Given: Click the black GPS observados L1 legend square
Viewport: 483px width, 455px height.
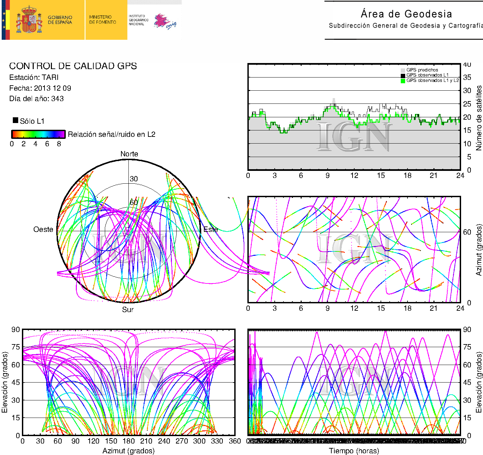Looking at the screenshot, I should [403, 75].
